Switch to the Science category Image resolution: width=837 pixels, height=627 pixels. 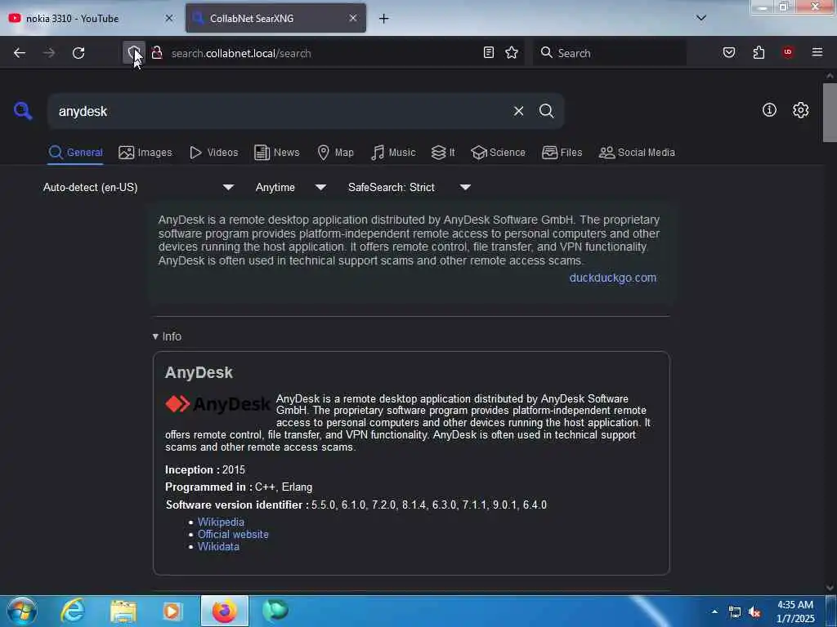pyautogui.click(x=498, y=153)
